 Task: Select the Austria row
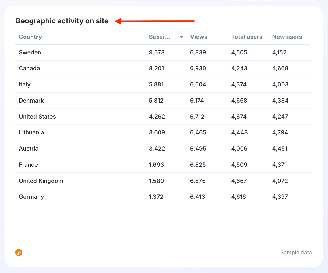[29, 149]
